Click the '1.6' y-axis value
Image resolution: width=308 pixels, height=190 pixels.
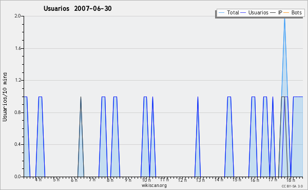pyautogui.click(x=17, y=48)
